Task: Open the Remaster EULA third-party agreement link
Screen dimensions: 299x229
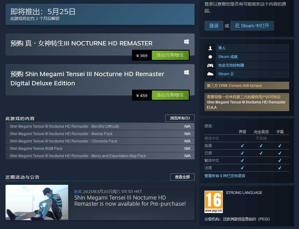Action: (246, 105)
